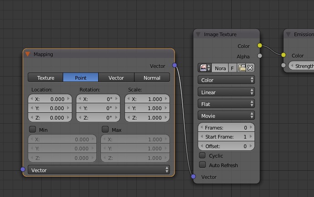The width and height of the screenshot is (314, 197).
Task: Select the Vector mapping type tab
Action: [x=116, y=77]
